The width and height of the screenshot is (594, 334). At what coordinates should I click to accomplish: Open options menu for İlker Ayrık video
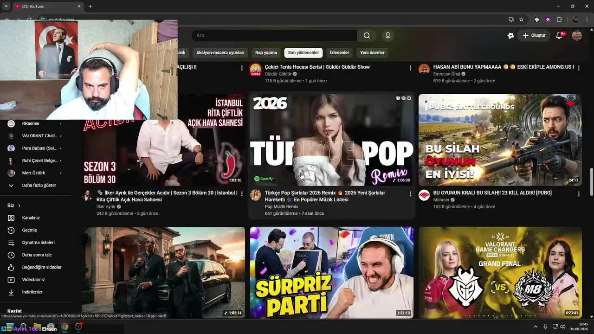[242, 194]
